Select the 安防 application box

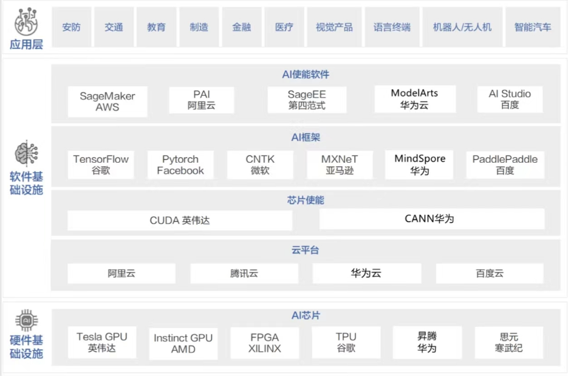tap(71, 26)
